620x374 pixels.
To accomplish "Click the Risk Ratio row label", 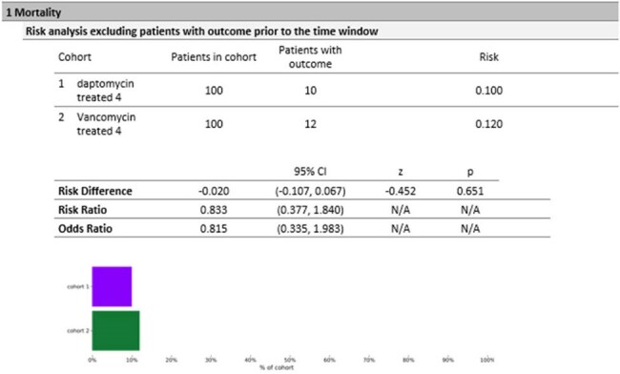I will click(82, 210).
